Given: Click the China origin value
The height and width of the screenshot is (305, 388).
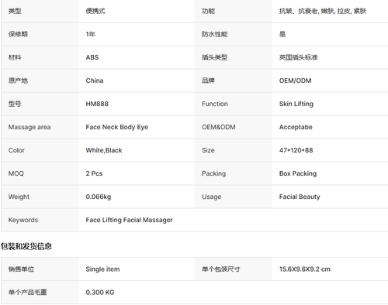Looking at the screenshot, I should [95, 81].
